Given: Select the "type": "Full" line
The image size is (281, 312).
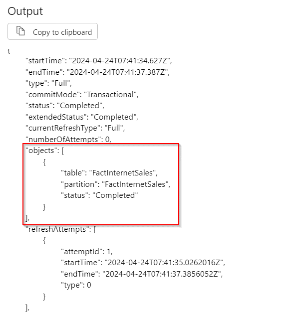Looking at the screenshot, I should 48,83.
